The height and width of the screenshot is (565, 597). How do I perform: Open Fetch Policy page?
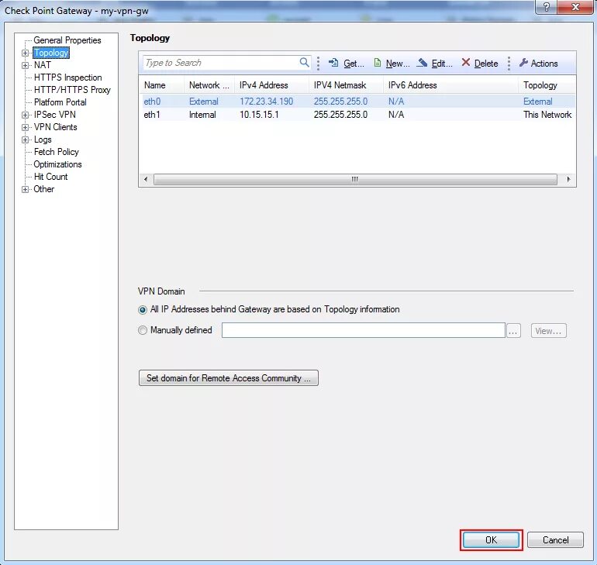[x=57, y=152]
